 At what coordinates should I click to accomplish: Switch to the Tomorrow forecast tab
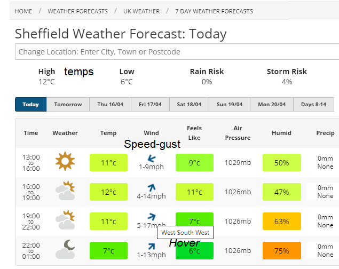(68, 104)
